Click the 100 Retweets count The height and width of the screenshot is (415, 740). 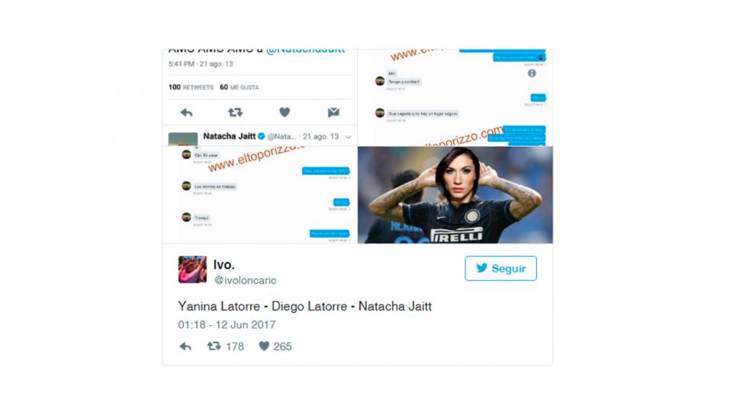pos(191,87)
